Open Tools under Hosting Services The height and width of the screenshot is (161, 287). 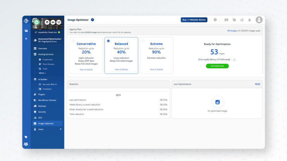coord(45,69)
